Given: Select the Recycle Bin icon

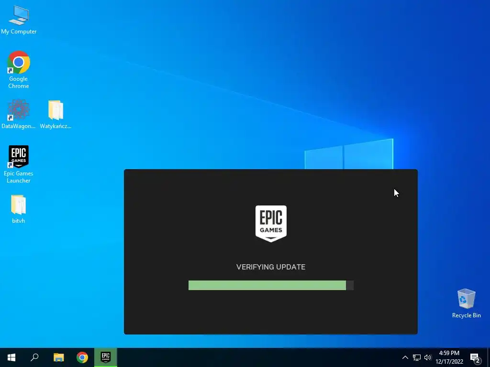Looking at the screenshot, I should point(466,303).
